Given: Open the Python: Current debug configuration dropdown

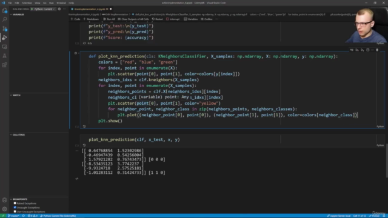Looking at the screenshot, I should pos(44,9).
